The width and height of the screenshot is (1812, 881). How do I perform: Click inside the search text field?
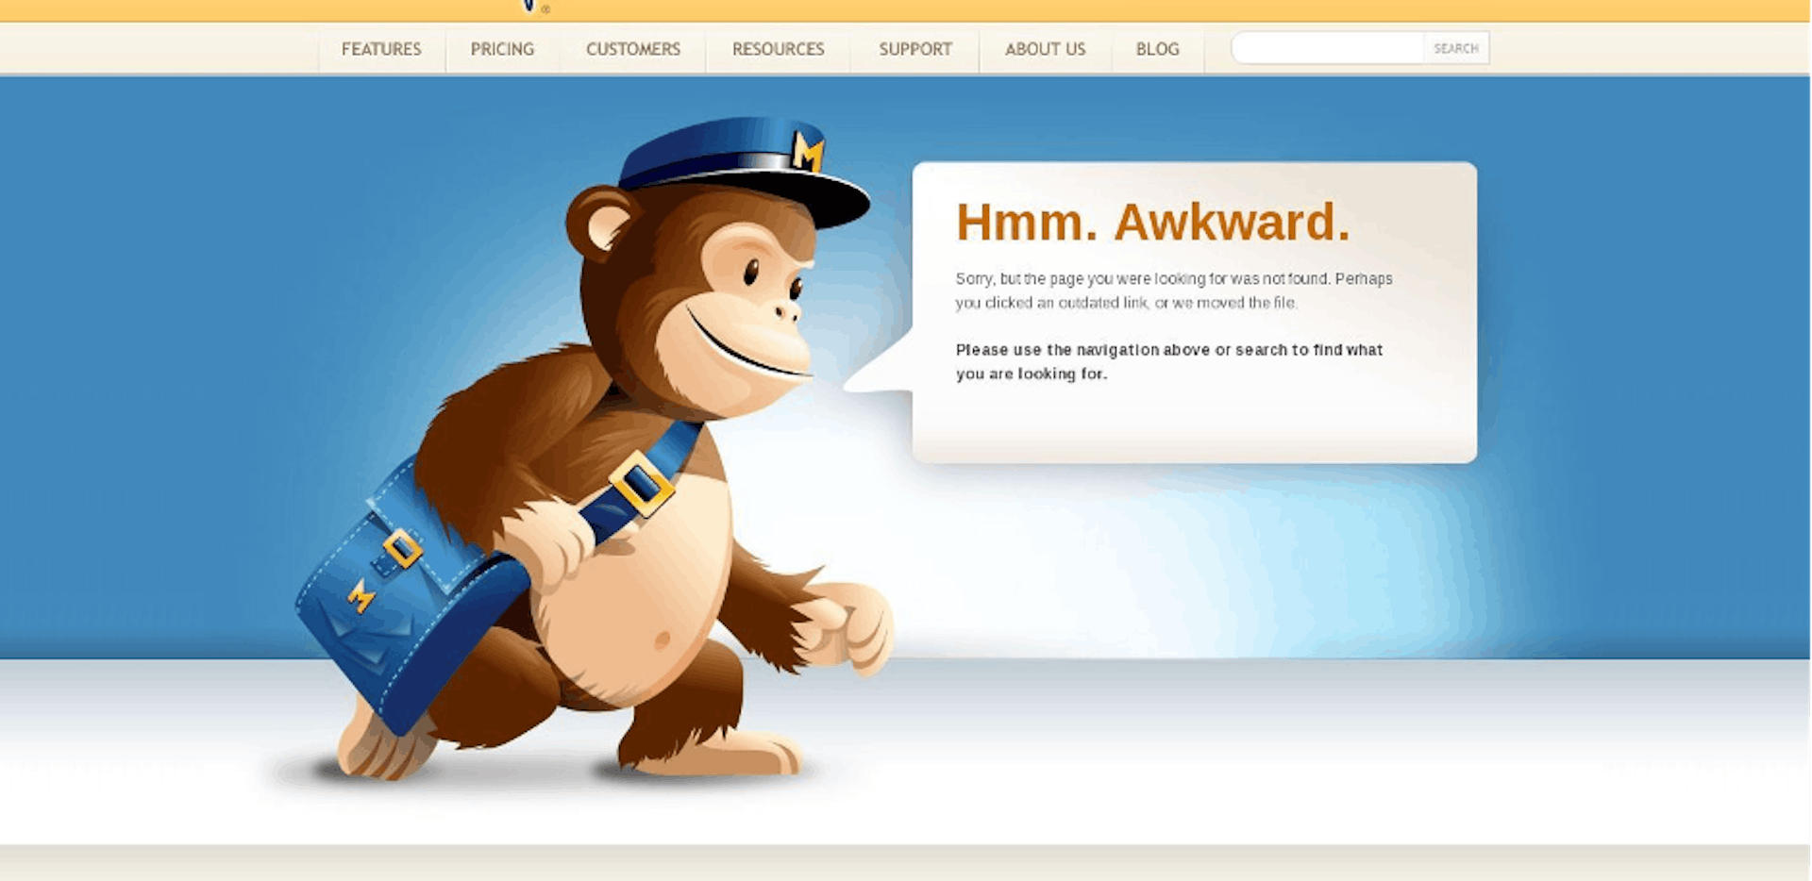click(x=1327, y=48)
